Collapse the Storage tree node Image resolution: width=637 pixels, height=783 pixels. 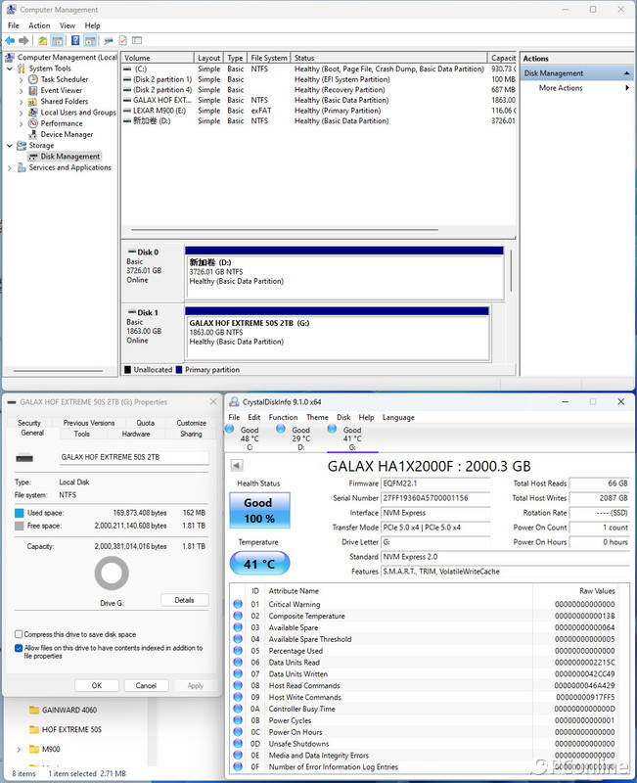coord(9,145)
